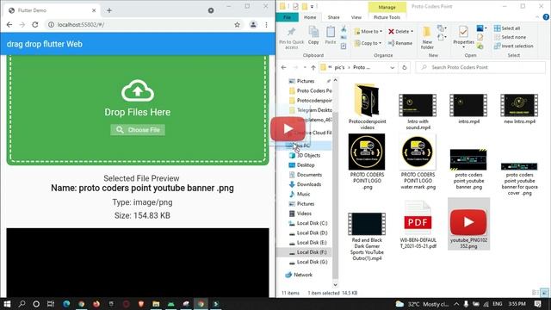551x310 pixels.
Task: Click the Cut scissors icon
Action: click(344, 28)
